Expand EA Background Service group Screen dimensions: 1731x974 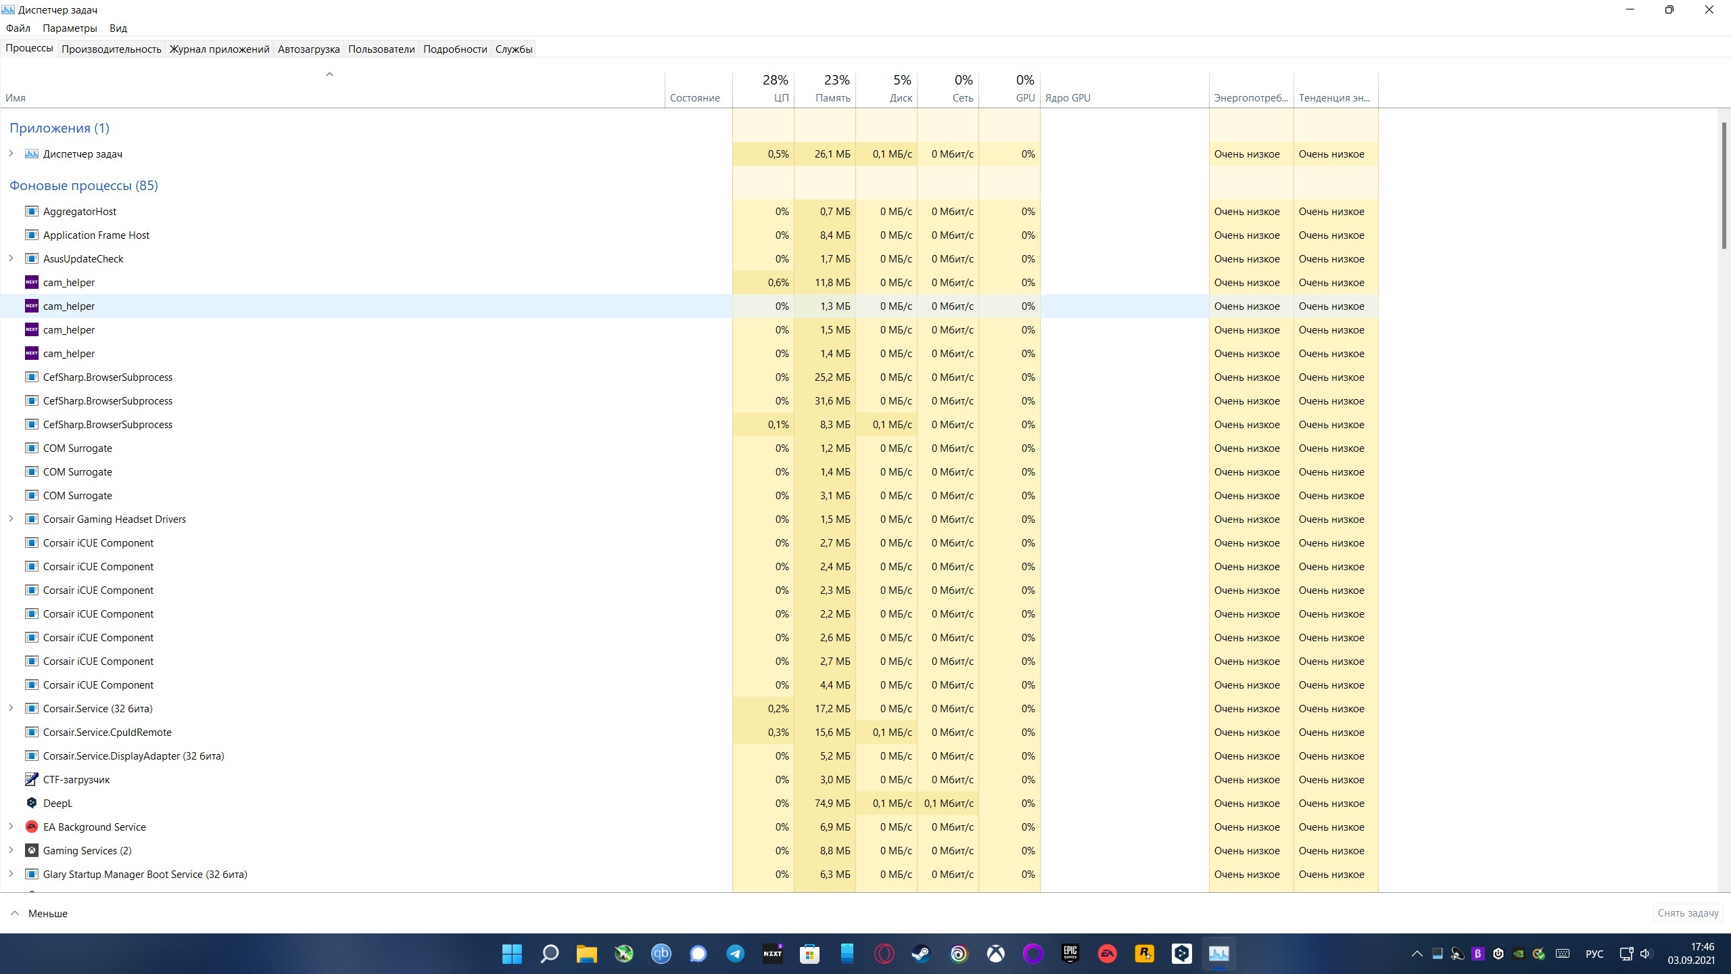pos(11,827)
